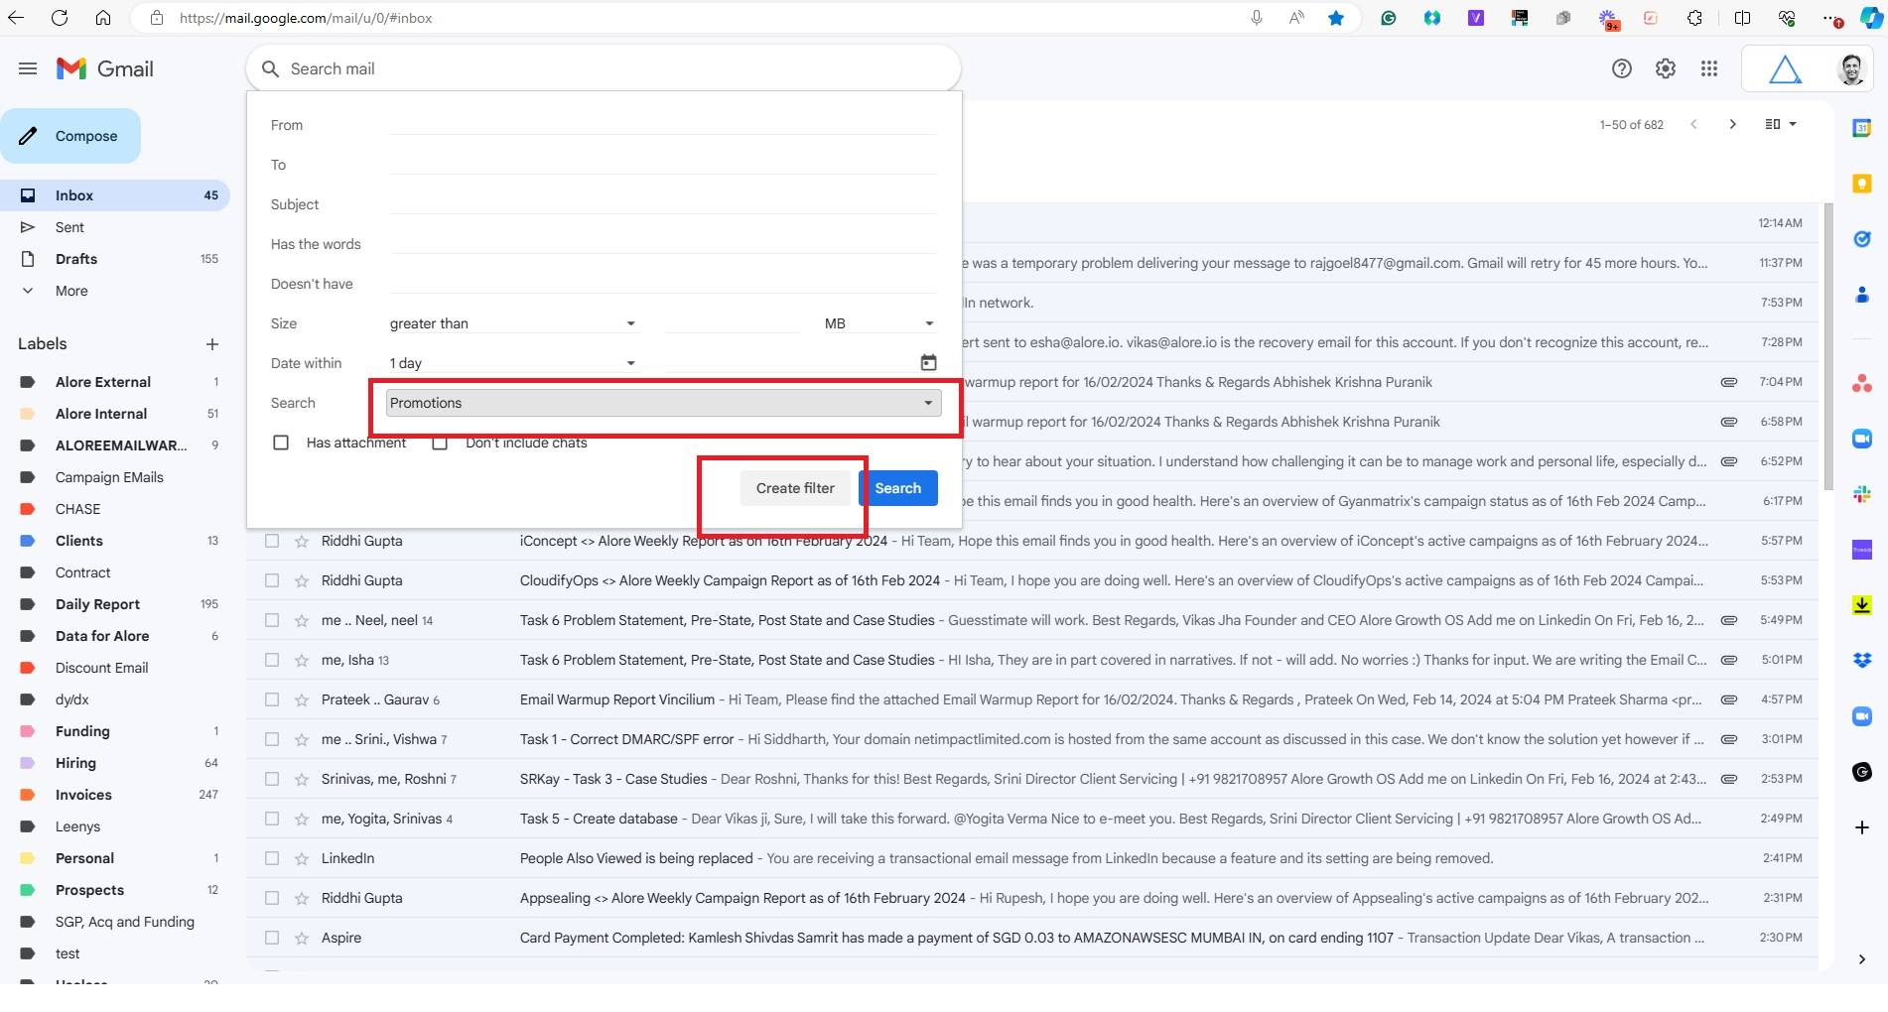Viewport: 1888px width, 1012px height.
Task: Open Google Keep in side panel
Action: (x=1862, y=184)
